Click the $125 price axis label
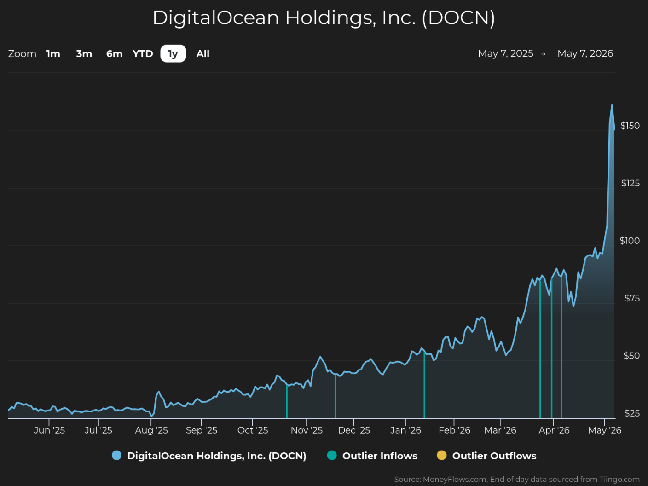Viewport: 648px width, 486px height. pyautogui.click(x=630, y=183)
